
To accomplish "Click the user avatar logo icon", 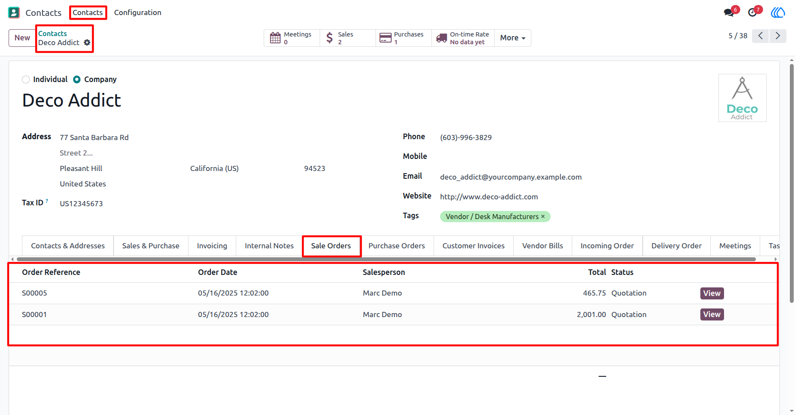I will pos(778,12).
